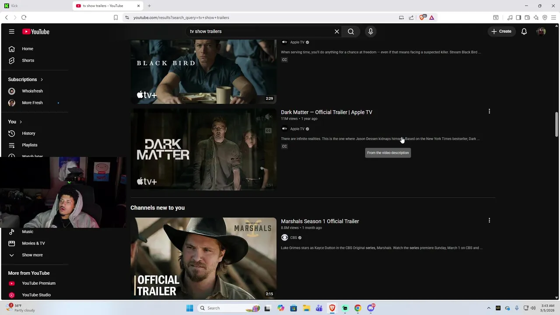Open the Brave Wallet icon
This screenshot has height=315, width=560.
[x=527, y=17]
